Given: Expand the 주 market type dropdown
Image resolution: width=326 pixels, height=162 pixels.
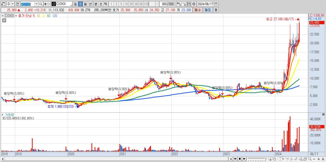Looking at the screenshot, I should (13, 4).
